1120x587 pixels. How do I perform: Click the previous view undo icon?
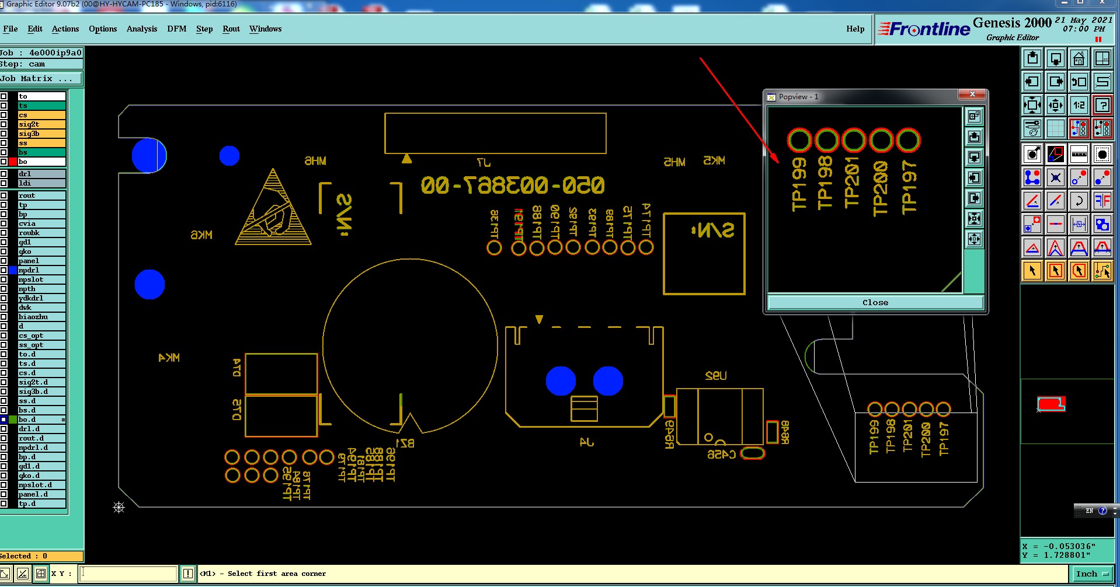1079,82
